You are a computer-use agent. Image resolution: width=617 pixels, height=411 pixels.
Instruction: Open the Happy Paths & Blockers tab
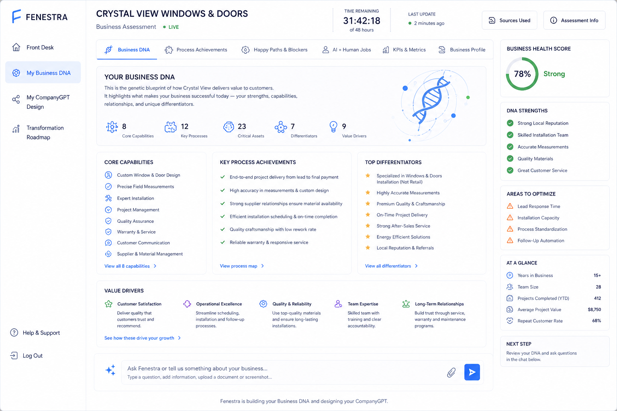tap(274, 50)
